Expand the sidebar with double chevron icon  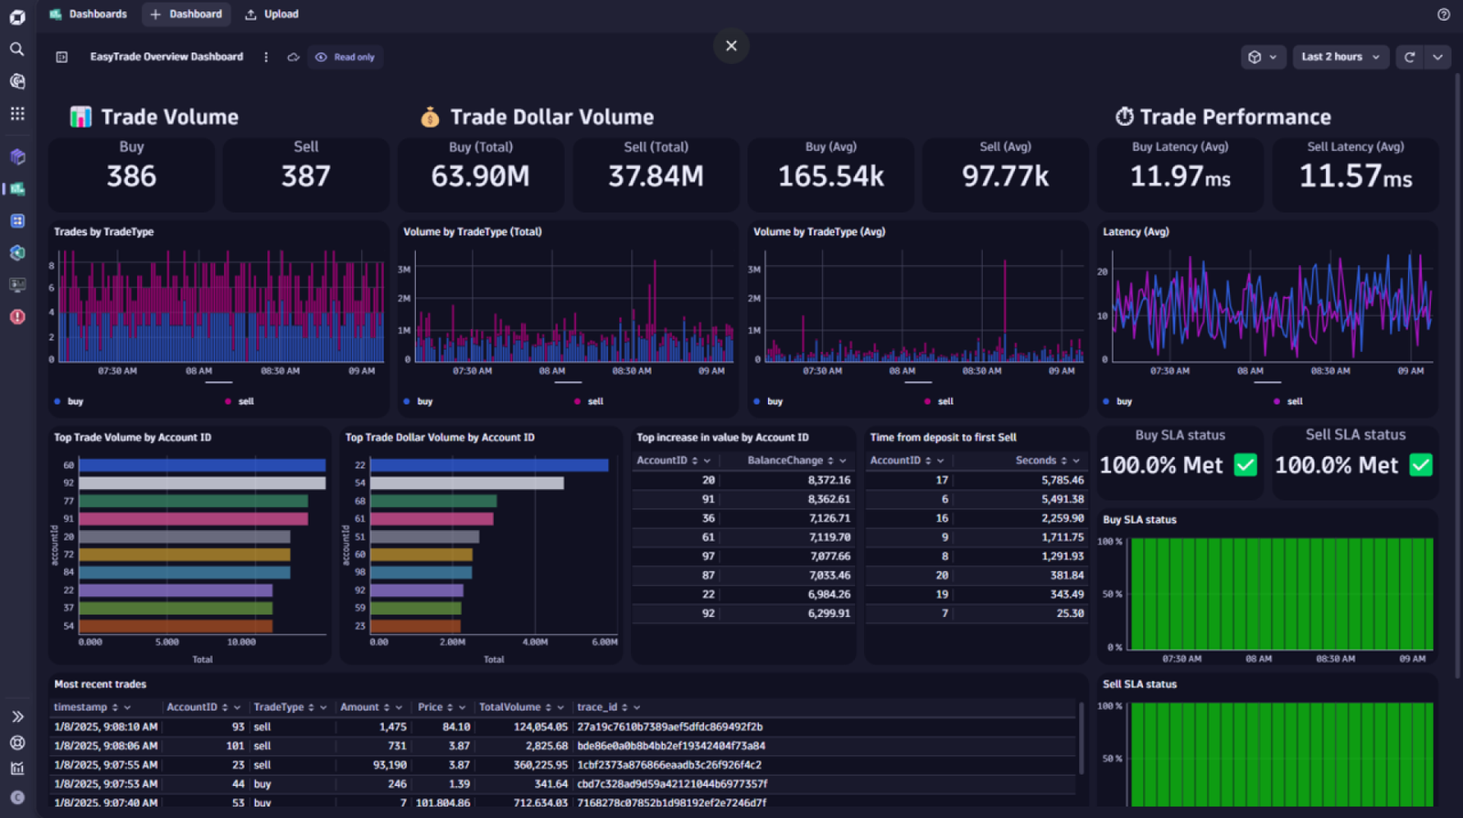click(16, 717)
